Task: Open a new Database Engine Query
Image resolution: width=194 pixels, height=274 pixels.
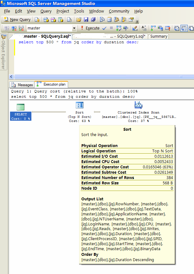Action: pos(37,19)
